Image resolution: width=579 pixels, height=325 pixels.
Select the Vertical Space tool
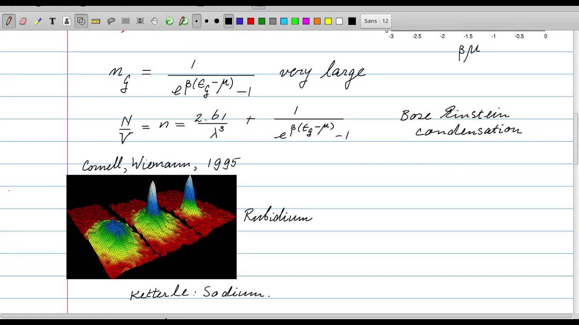[x=140, y=21]
